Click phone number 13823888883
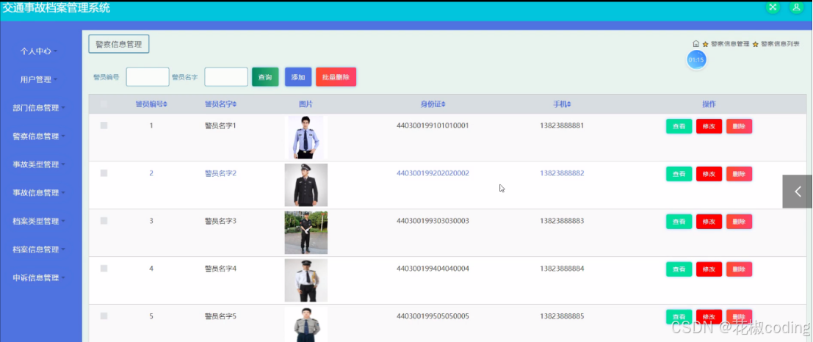The width and height of the screenshot is (813, 342). click(562, 221)
